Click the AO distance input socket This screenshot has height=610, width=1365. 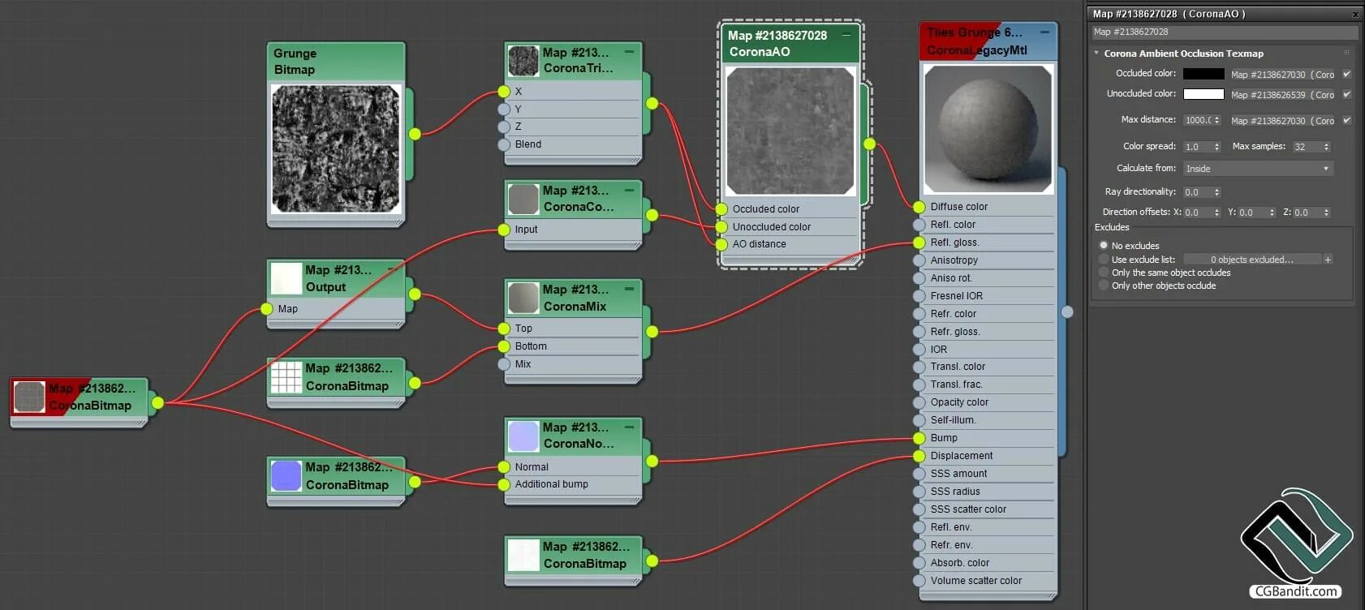[x=721, y=244]
